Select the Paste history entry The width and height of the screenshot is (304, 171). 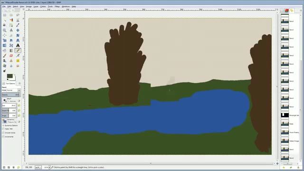point(290,124)
